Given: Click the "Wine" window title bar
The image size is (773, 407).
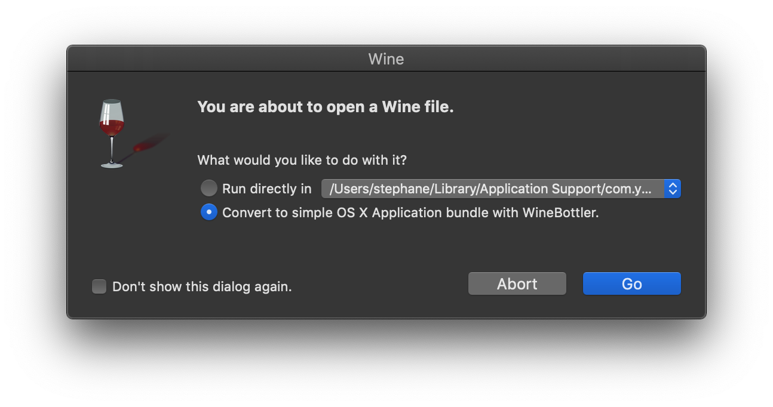Looking at the screenshot, I should [386, 59].
